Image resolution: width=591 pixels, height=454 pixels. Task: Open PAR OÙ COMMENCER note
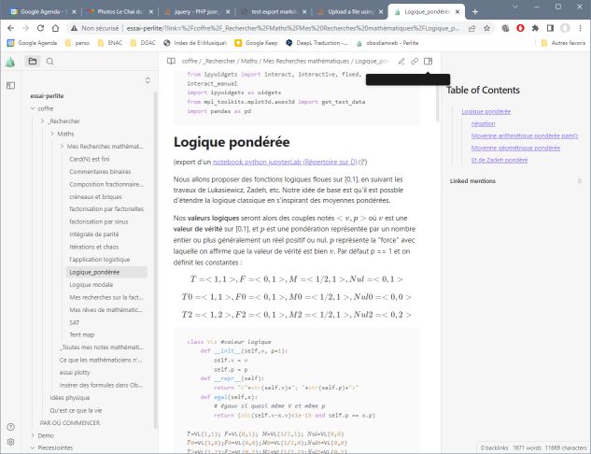point(70,423)
